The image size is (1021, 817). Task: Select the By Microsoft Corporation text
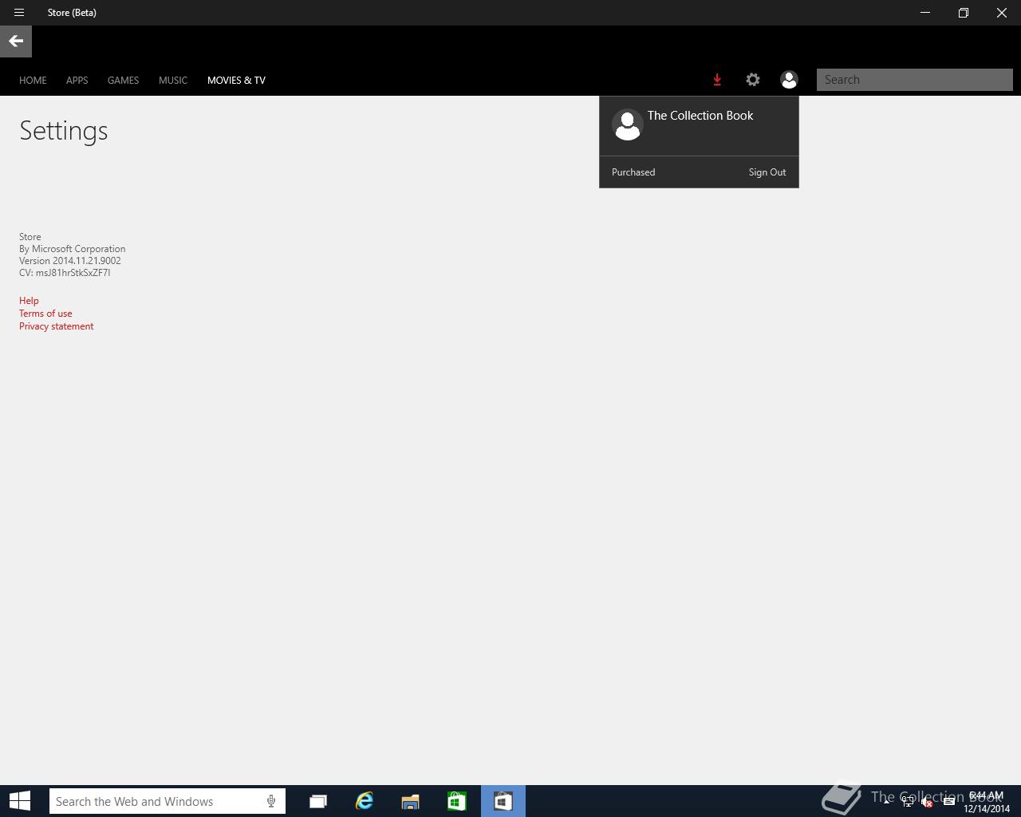[72, 249]
